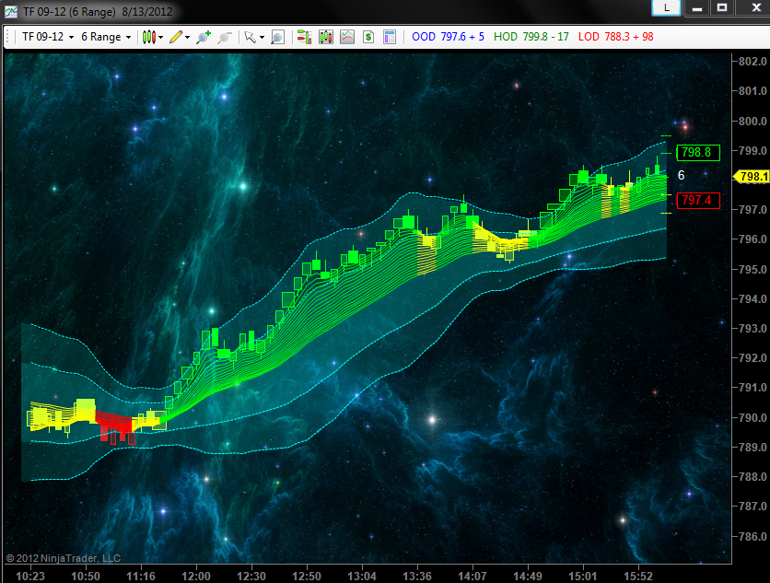Click the zoom in magnifier icon
This screenshot has width=770, height=583.
203,37
